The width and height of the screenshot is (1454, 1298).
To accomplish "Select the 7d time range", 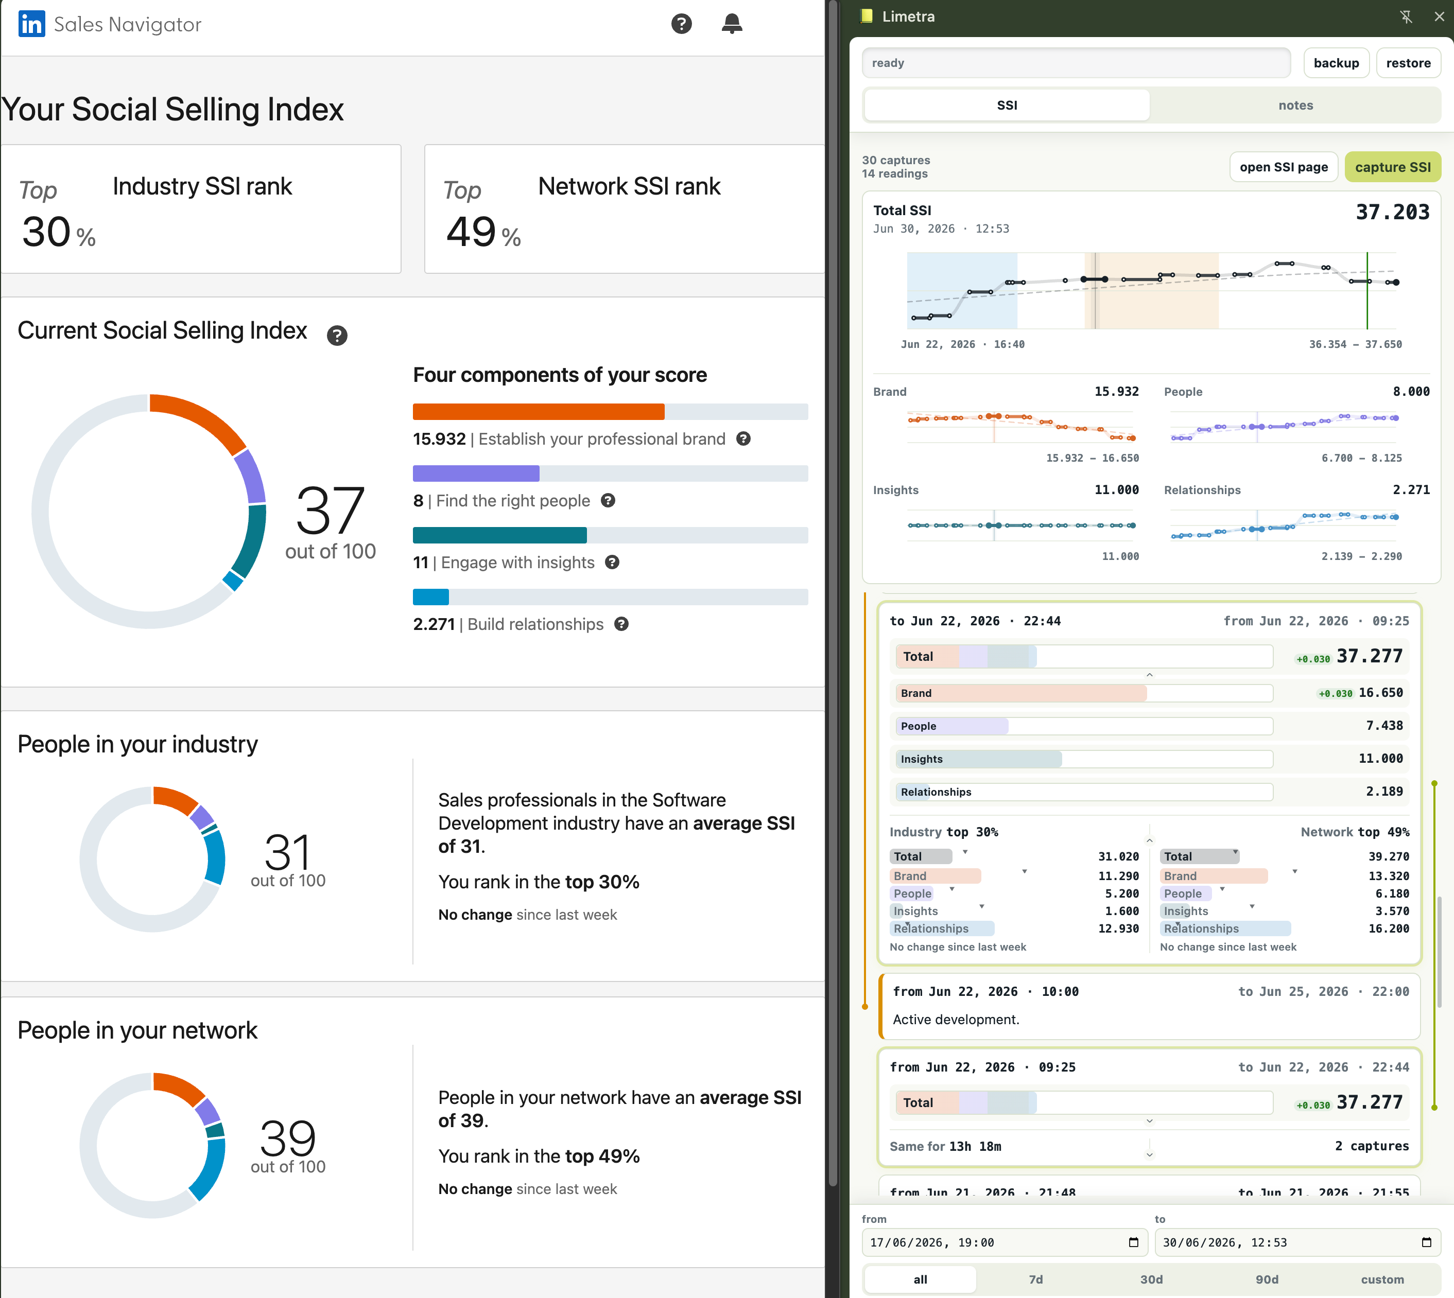I will 1035,1279.
